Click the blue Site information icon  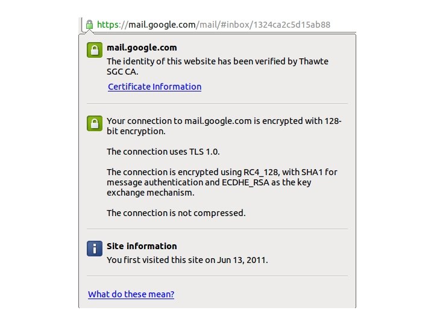coord(95,249)
